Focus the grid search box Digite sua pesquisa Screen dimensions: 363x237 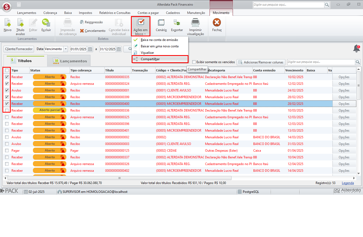coord(321,62)
